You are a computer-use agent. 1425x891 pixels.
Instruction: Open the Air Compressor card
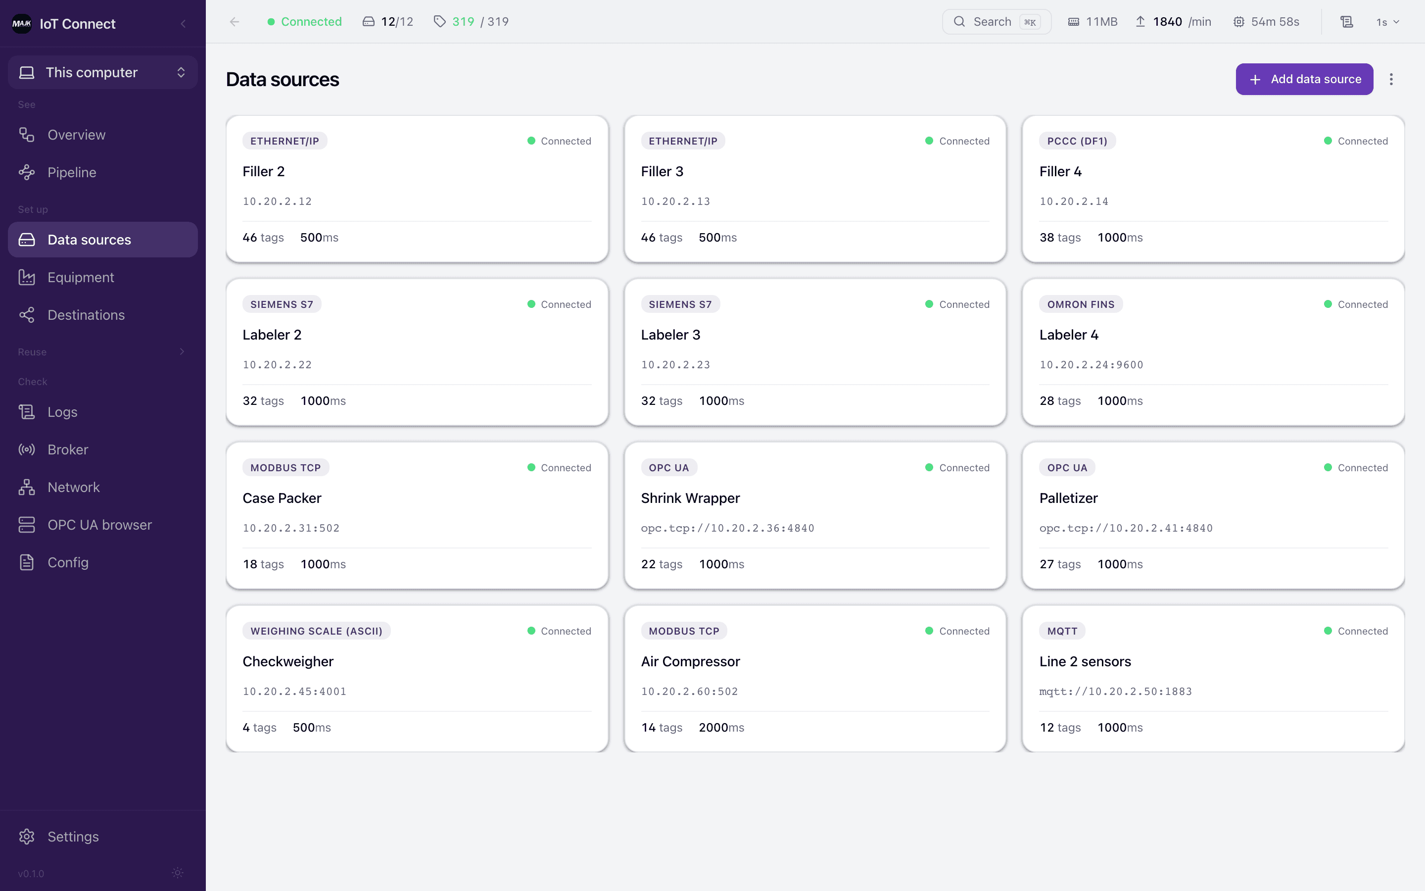click(x=815, y=679)
